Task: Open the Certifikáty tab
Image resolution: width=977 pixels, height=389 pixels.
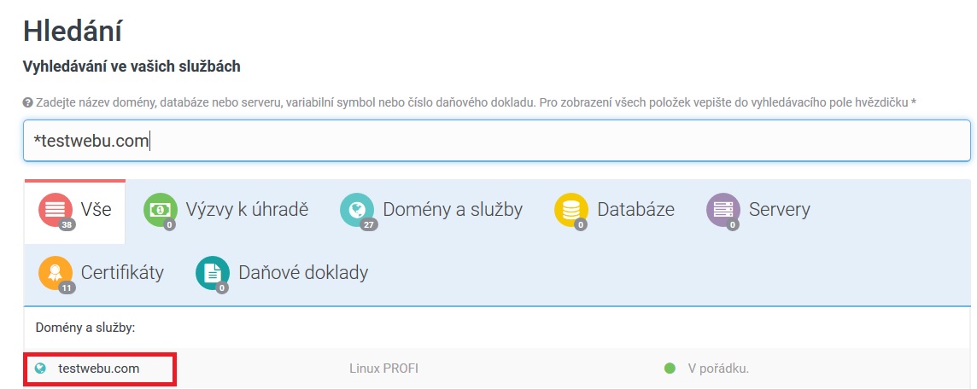Action: pyautogui.click(x=122, y=273)
